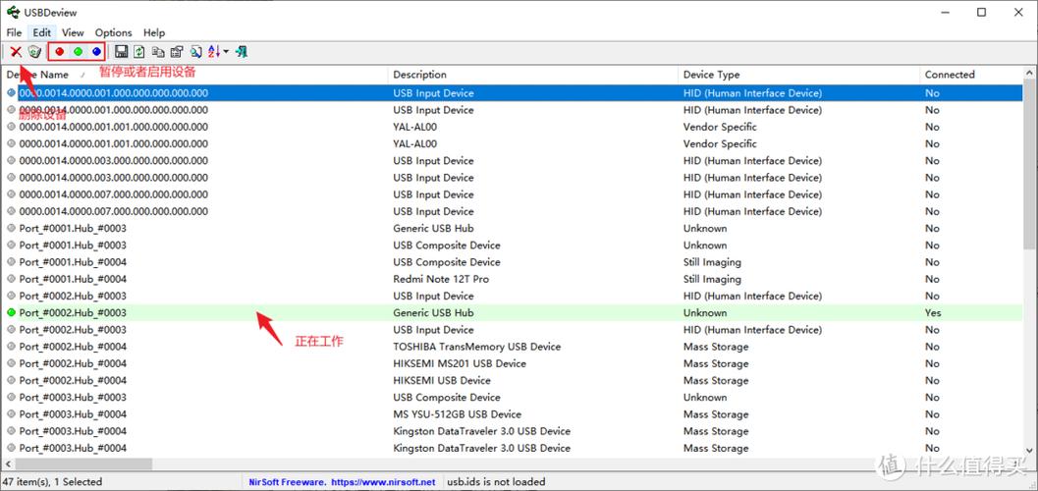
Task: Sort by the Device Name column header
Action: pos(196,75)
